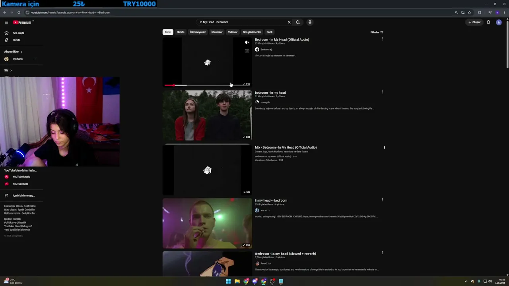Open the notifications bell
Image resolution: width=509 pixels, height=286 pixels.
(x=488, y=22)
